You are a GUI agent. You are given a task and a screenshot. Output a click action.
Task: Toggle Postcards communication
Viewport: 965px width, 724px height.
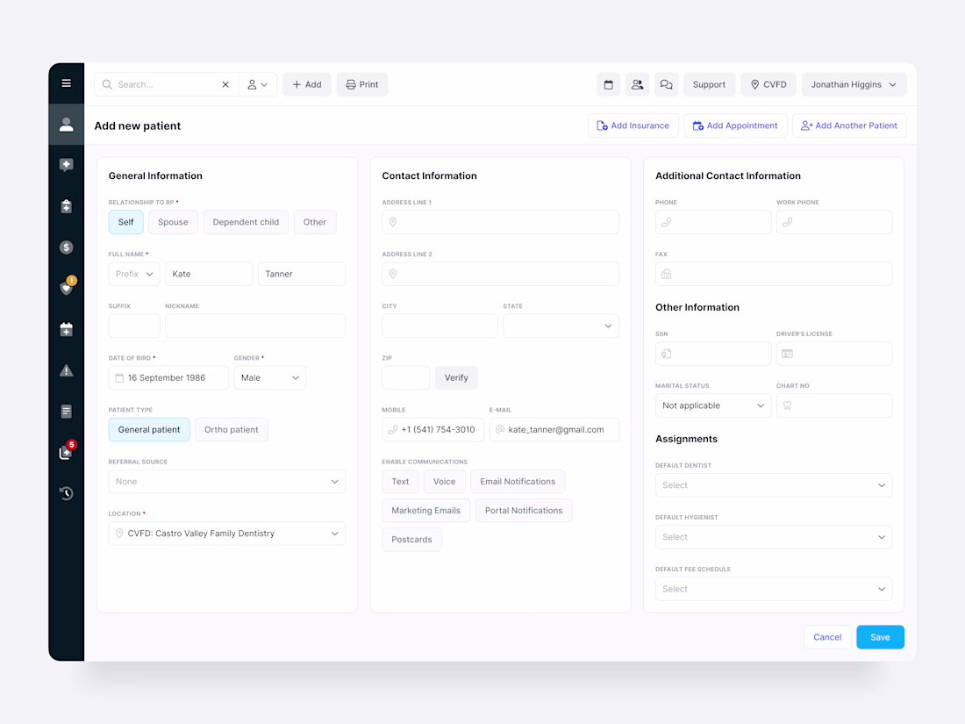[x=411, y=540]
